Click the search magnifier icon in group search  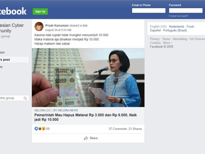25,98
